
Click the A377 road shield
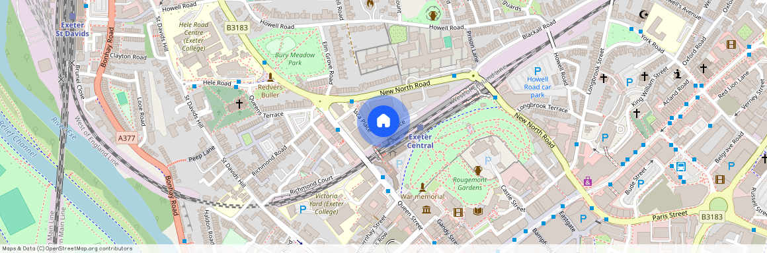127,138
